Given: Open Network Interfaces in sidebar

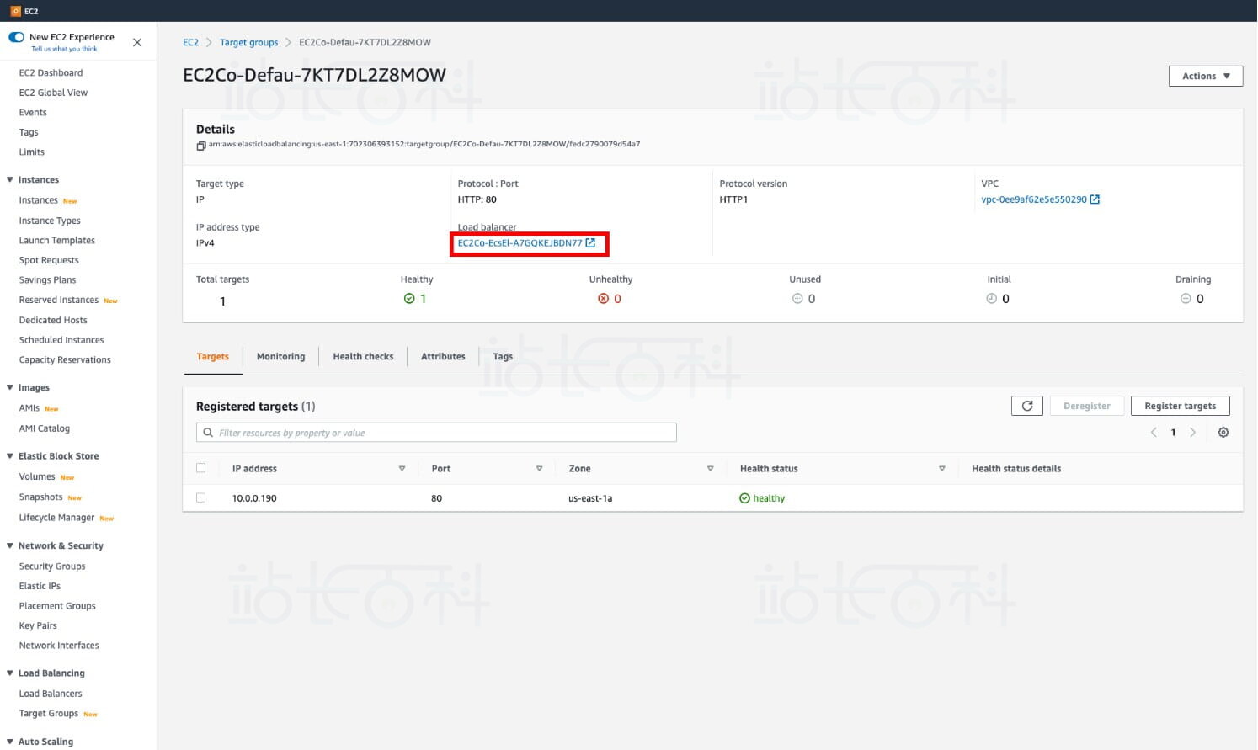Looking at the screenshot, I should tap(59, 646).
